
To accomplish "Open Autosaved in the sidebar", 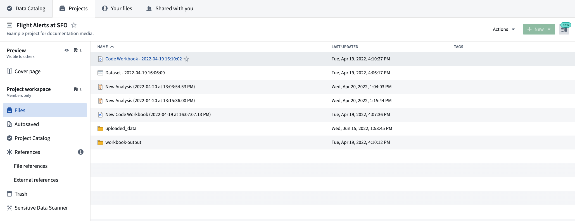I will click(45, 124).
